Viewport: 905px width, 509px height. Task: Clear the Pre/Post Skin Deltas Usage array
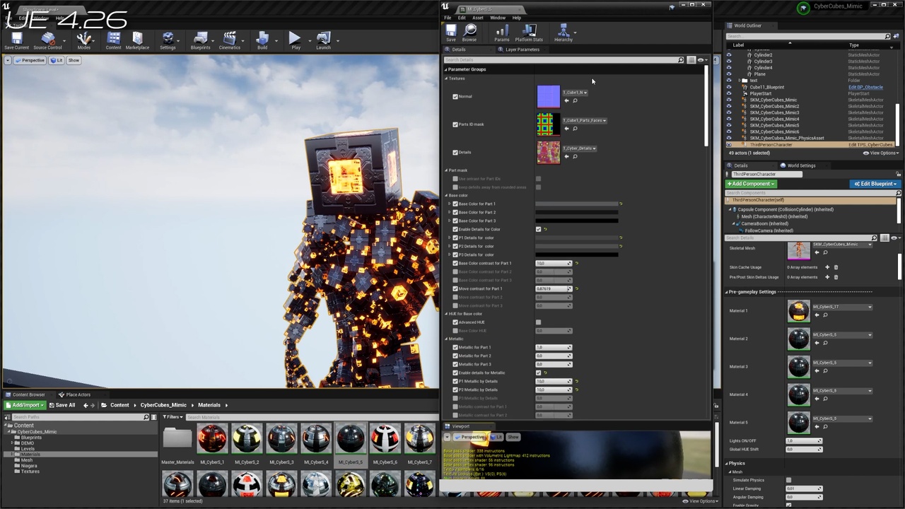pos(836,277)
